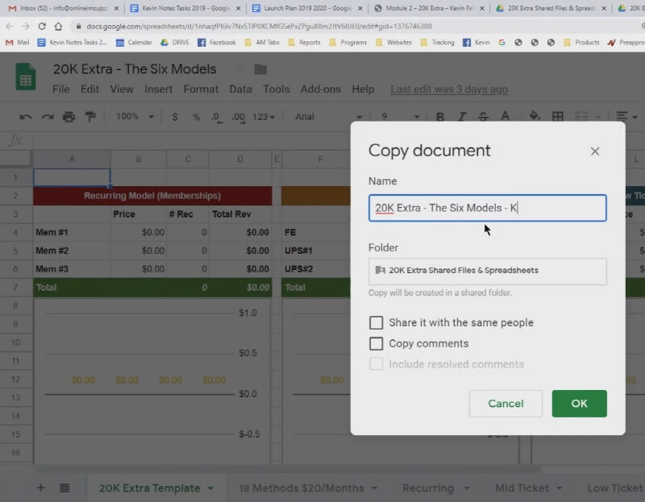This screenshot has height=502, width=645.
Task: Open the Mid Ticket tab dropdown arrow
Action: tap(560, 488)
